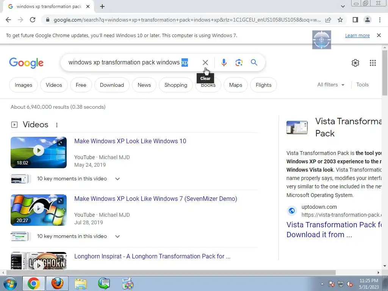Dismiss the Chrome update notification bar
The image size is (388, 291).
pyautogui.click(x=379, y=35)
